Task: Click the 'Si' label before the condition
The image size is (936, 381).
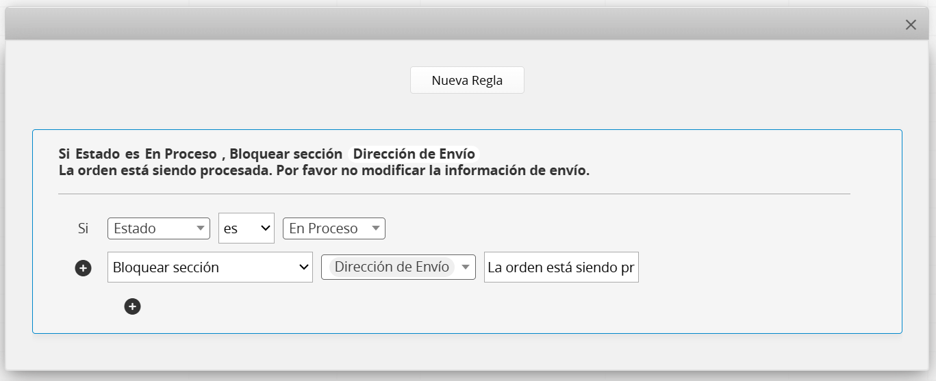Action: [83, 228]
